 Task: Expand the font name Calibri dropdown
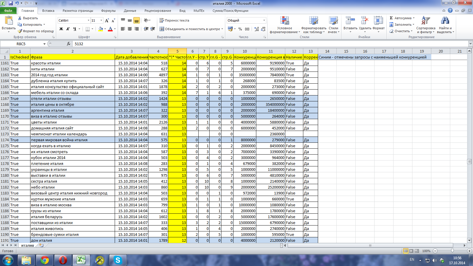[88, 20]
